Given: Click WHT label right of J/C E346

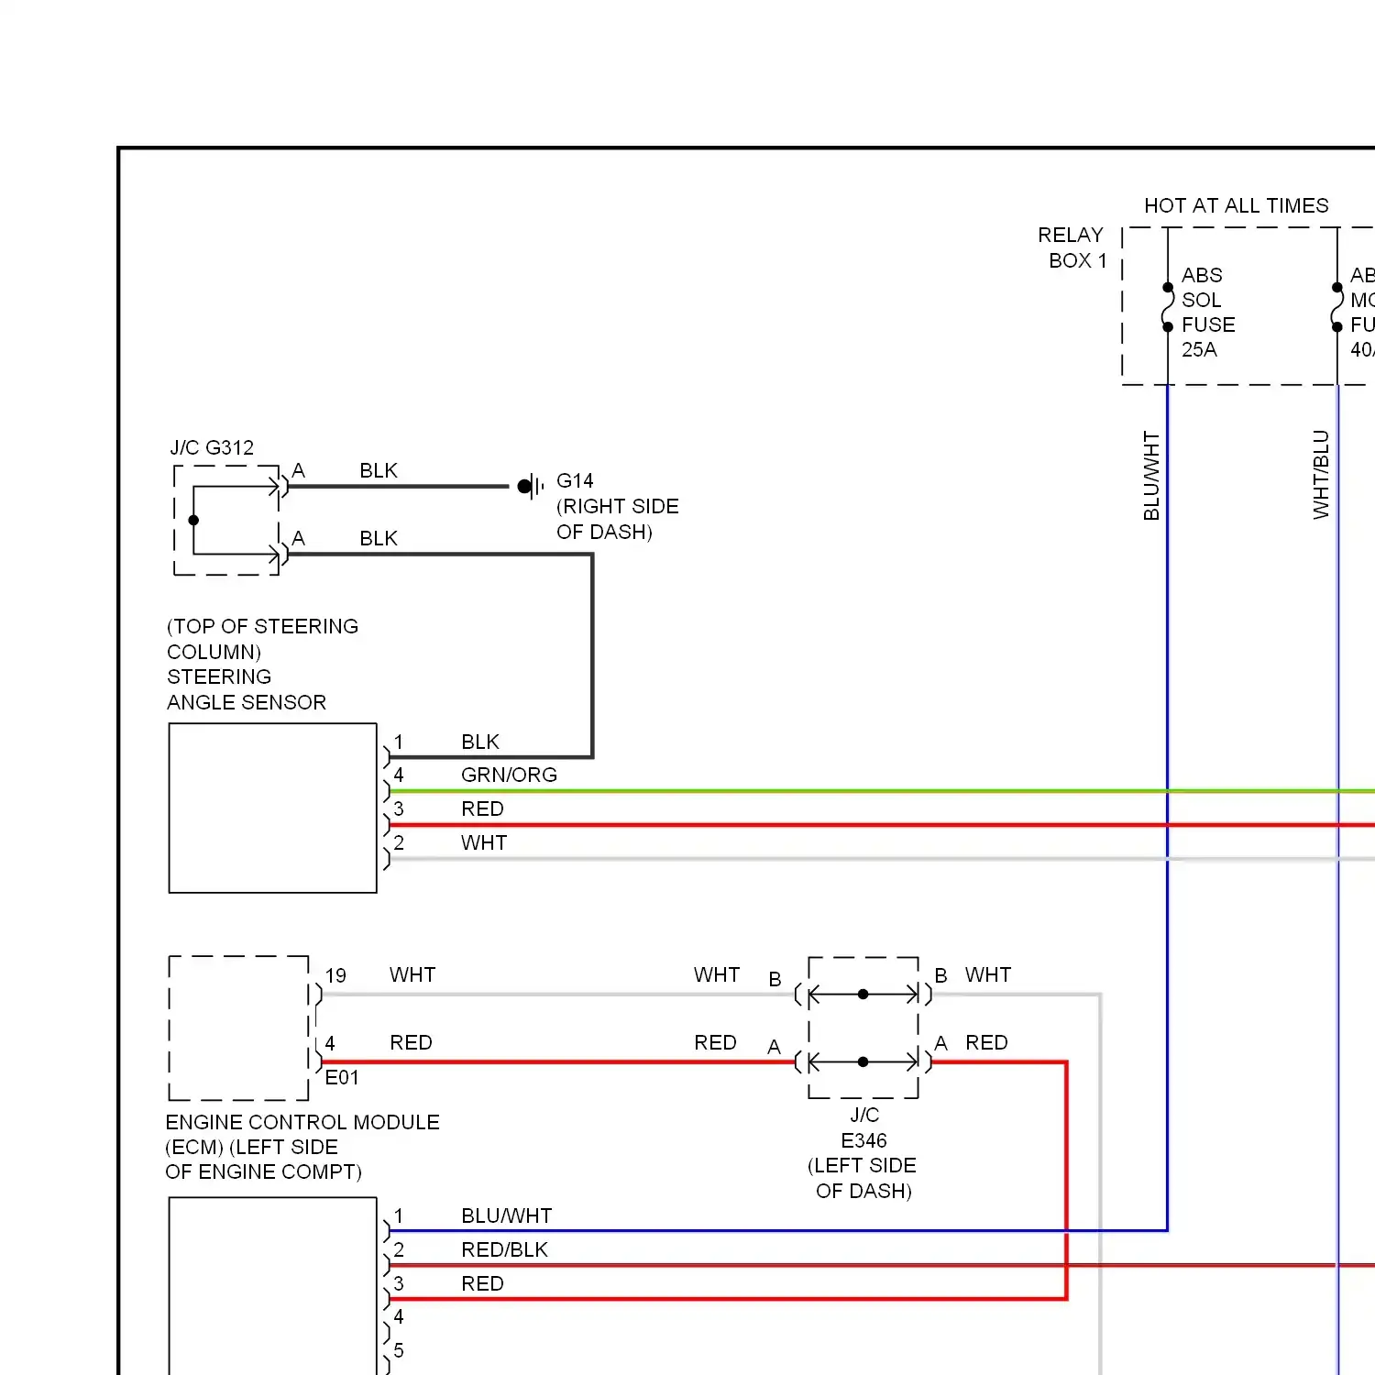Looking at the screenshot, I should (988, 974).
